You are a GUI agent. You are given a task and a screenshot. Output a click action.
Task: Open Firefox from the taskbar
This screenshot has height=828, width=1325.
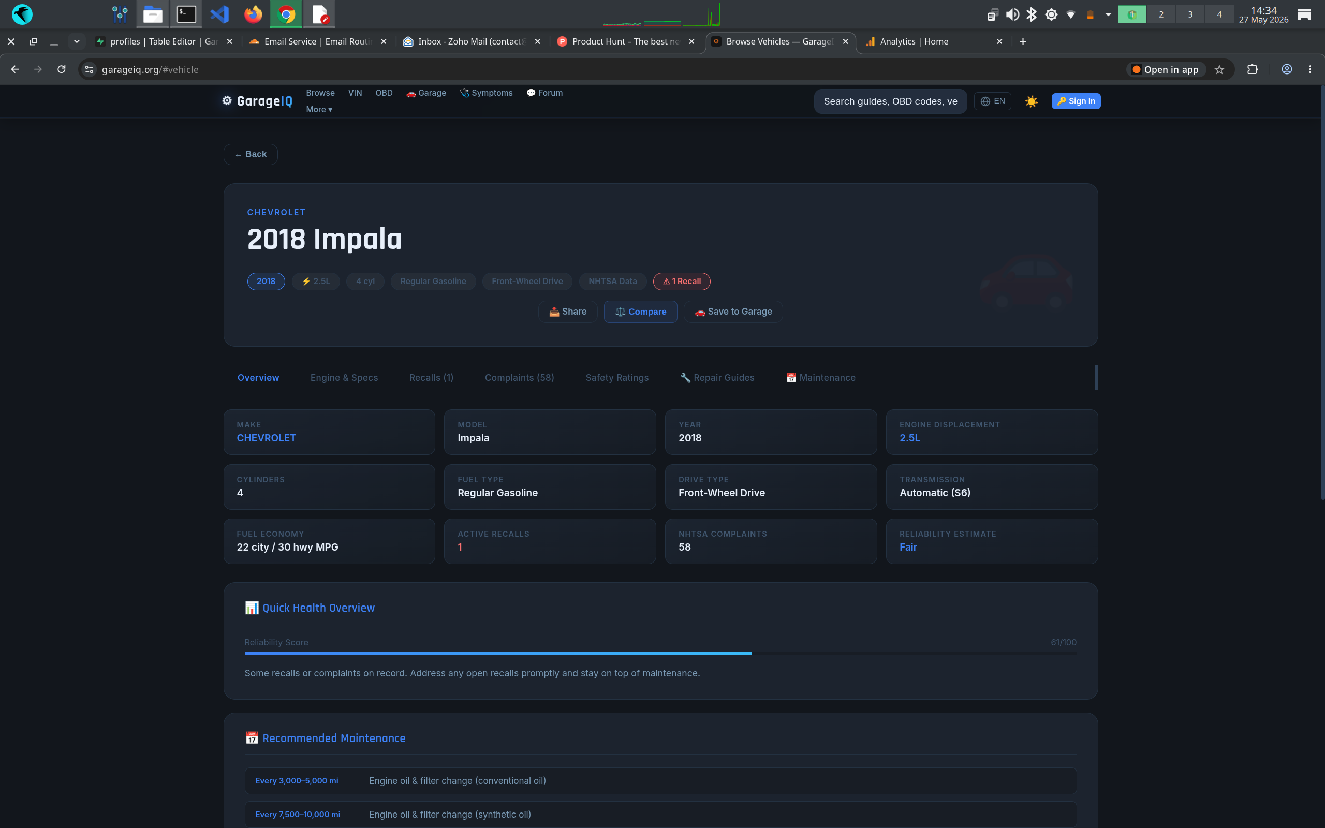[253, 14]
